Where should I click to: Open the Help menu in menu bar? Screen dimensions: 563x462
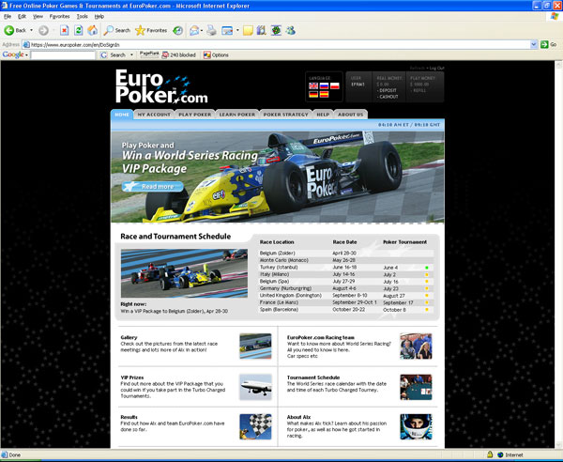pos(99,17)
